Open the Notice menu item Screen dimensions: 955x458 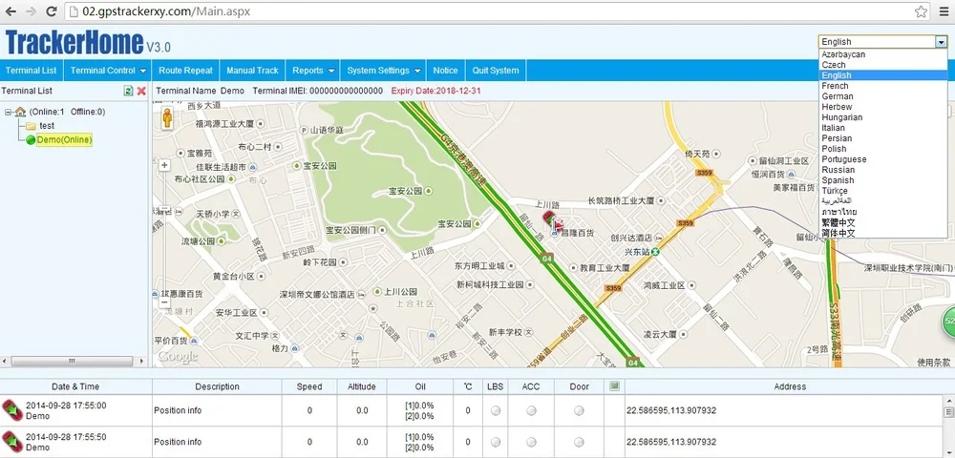click(x=445, y=71)
